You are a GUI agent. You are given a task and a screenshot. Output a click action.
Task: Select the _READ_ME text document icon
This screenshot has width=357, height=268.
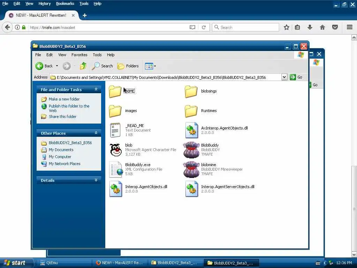(115, 130)
